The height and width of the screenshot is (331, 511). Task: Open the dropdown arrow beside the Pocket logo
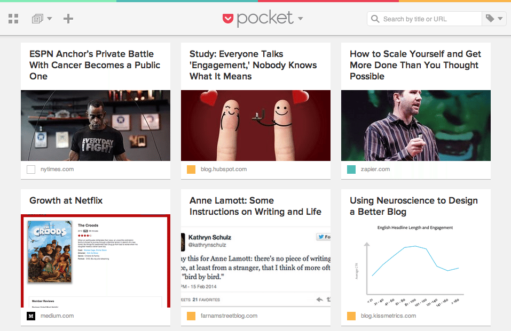[301, 20]
